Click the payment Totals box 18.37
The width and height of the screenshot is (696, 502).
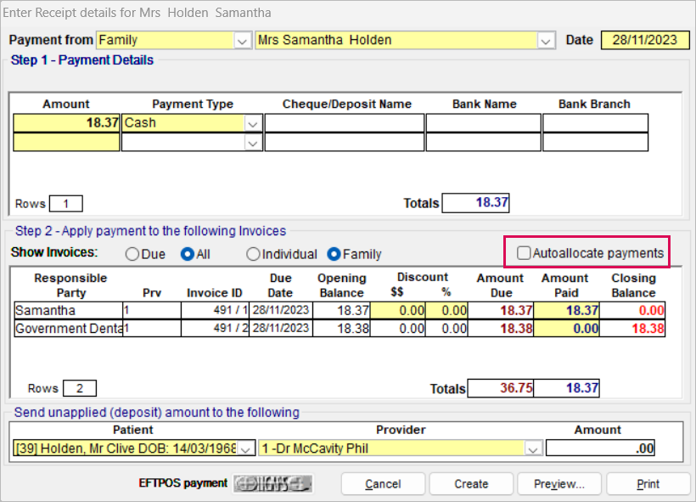click(476, 203)
